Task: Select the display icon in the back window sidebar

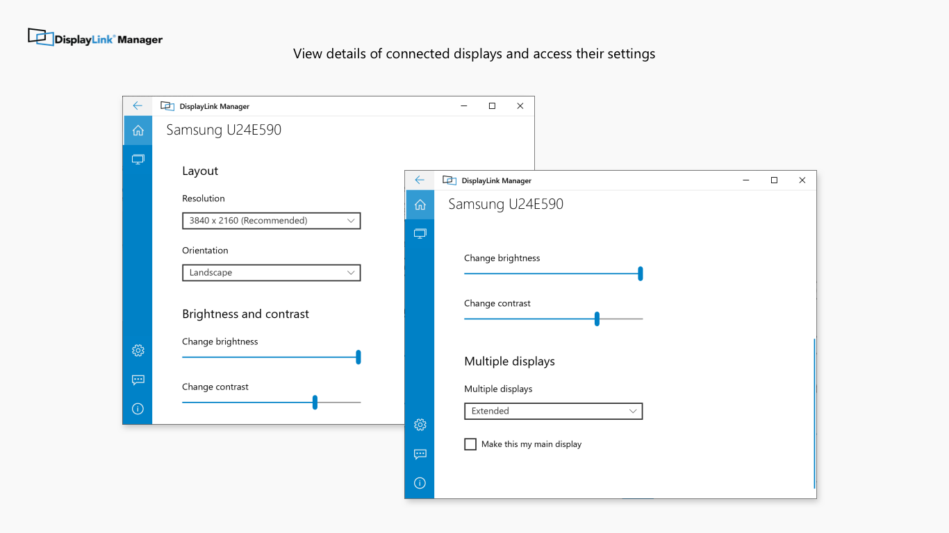Action: coord(138,159)
